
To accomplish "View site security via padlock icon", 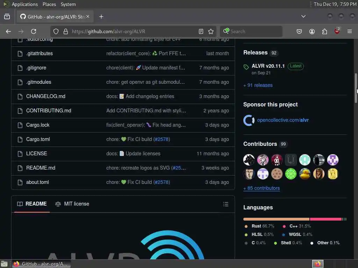I will (65, 31).
